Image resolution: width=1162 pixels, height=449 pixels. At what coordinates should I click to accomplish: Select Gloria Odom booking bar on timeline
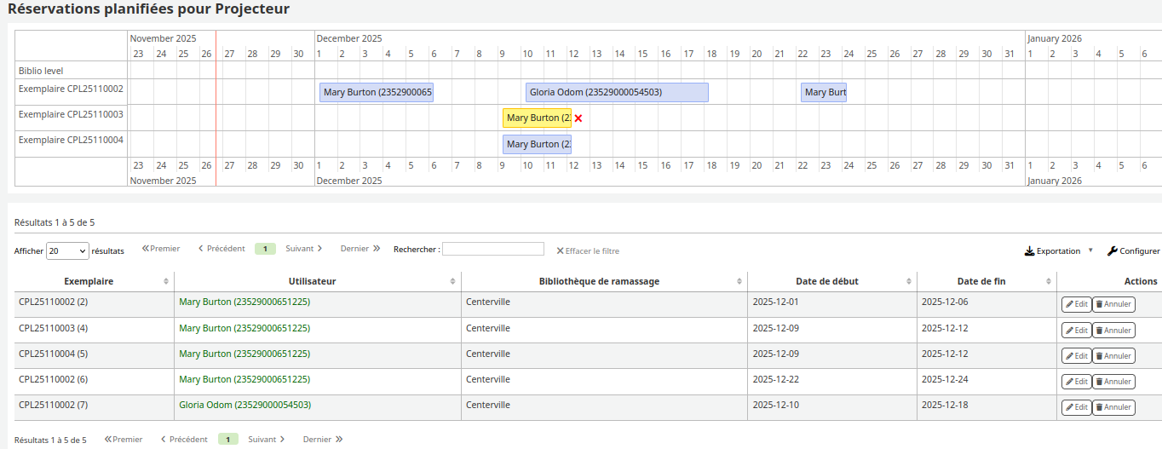tap(616, 92)
